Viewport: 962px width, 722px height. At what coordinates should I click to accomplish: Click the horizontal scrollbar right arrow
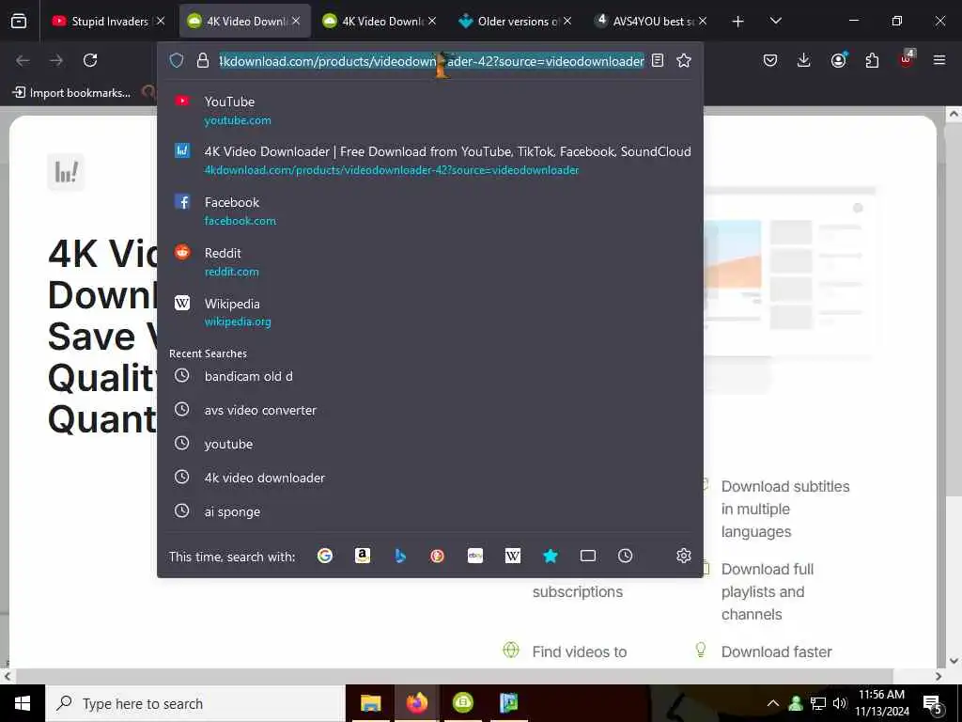coord(939,676)
